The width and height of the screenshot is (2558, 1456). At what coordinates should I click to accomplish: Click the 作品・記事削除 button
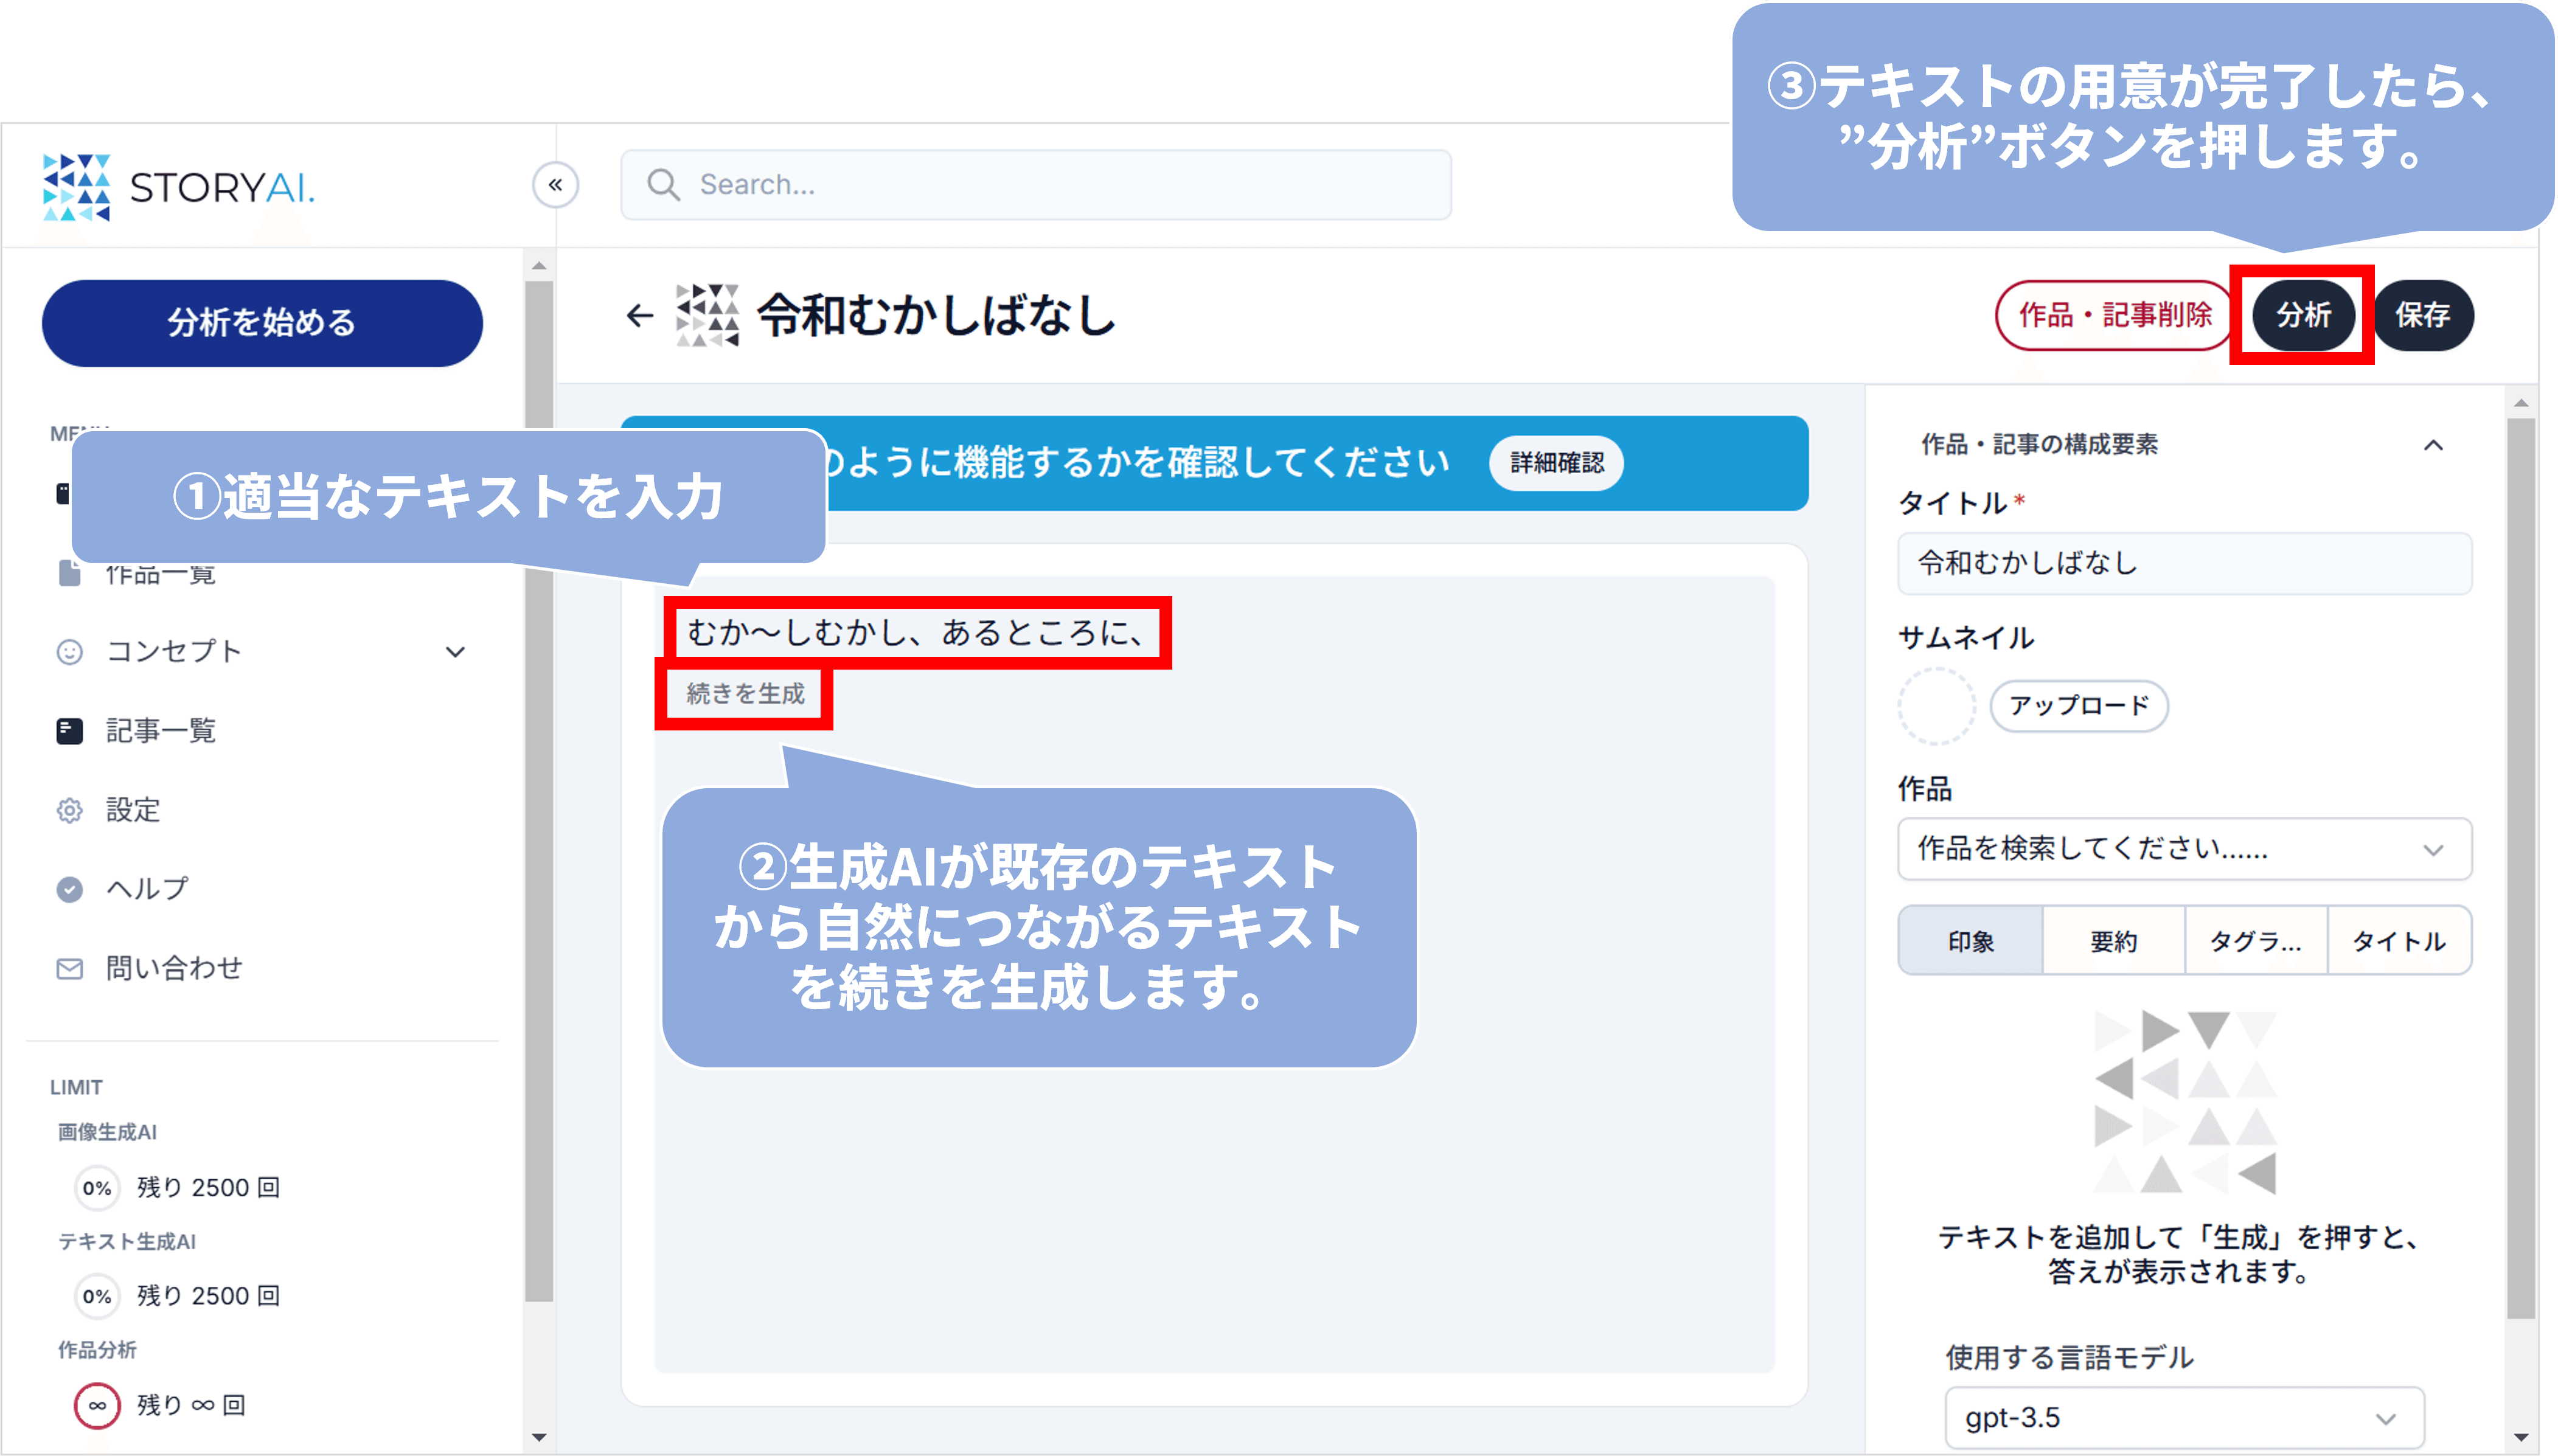(x=2113, y=315)
